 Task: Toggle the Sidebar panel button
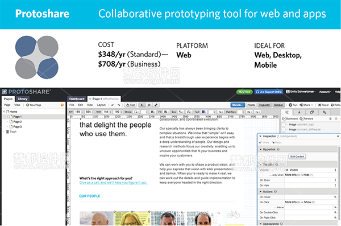pos(278,105)
